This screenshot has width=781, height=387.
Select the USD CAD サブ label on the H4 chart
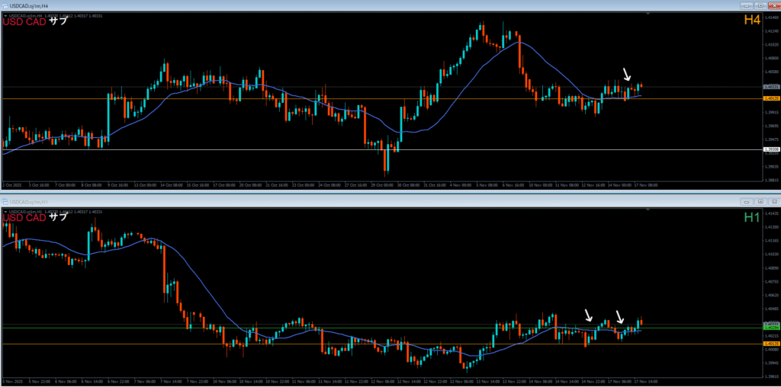point(35,21)
